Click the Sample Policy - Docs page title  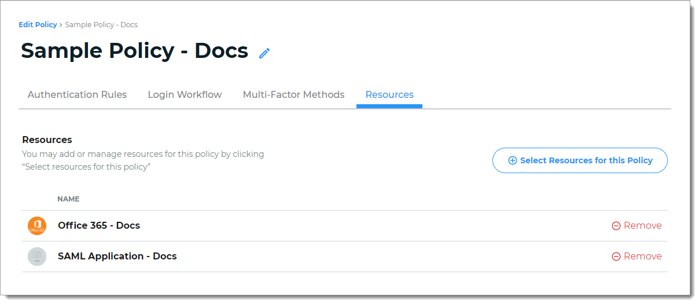pyautogui.click(x=134, y=51)
